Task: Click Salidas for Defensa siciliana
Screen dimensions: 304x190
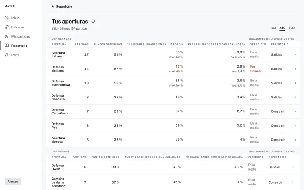Action: [277, 69]
